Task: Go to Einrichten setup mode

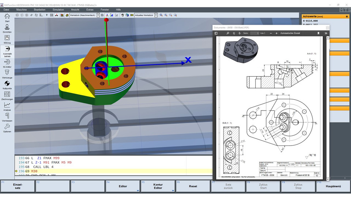Action: pyautogui.click(x=7, y=28)
